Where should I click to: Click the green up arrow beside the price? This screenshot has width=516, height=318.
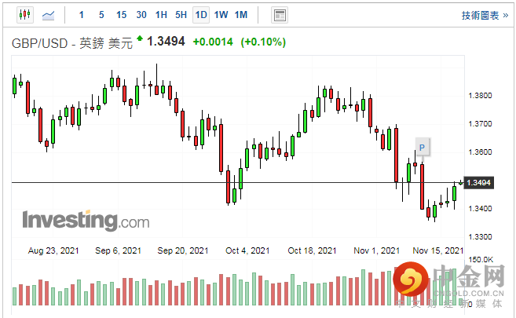pyautogui.click(x=140, y=38)
